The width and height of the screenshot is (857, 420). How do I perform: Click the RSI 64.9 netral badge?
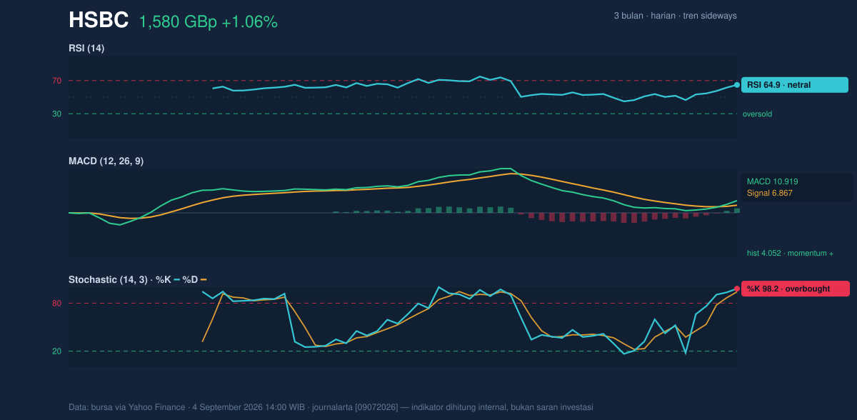(795, 85)
